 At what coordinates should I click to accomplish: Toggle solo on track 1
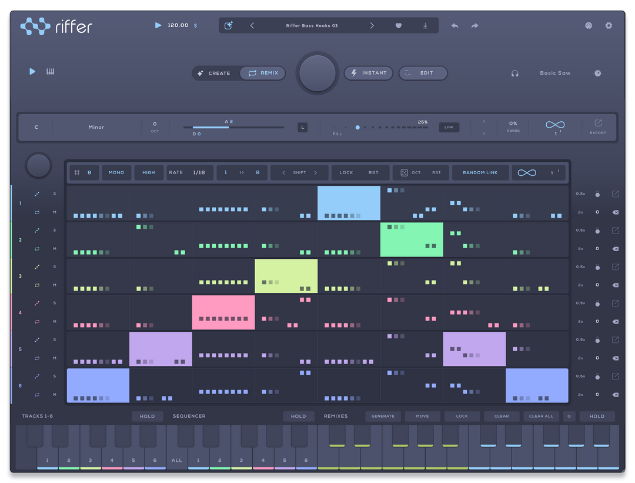coord(55,194)
